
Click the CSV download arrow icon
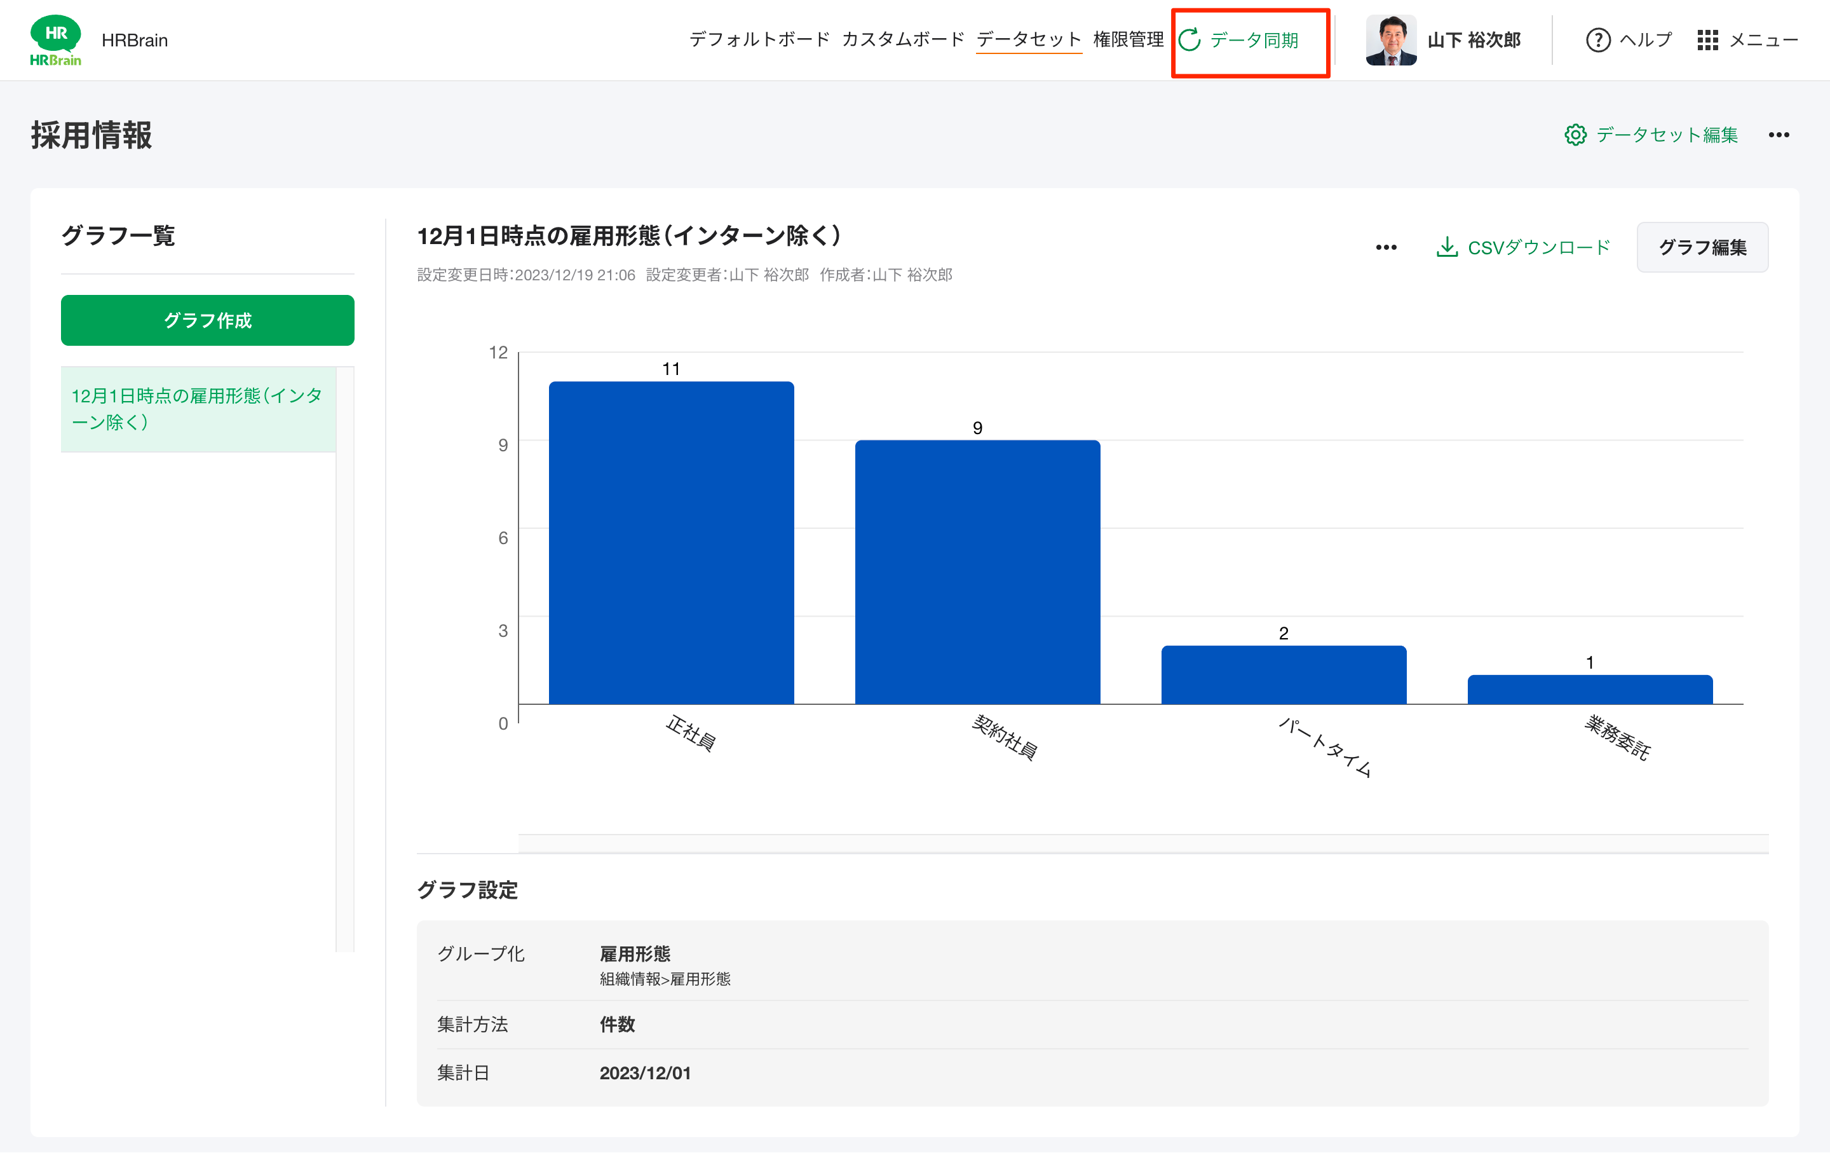coord(1446,246)
